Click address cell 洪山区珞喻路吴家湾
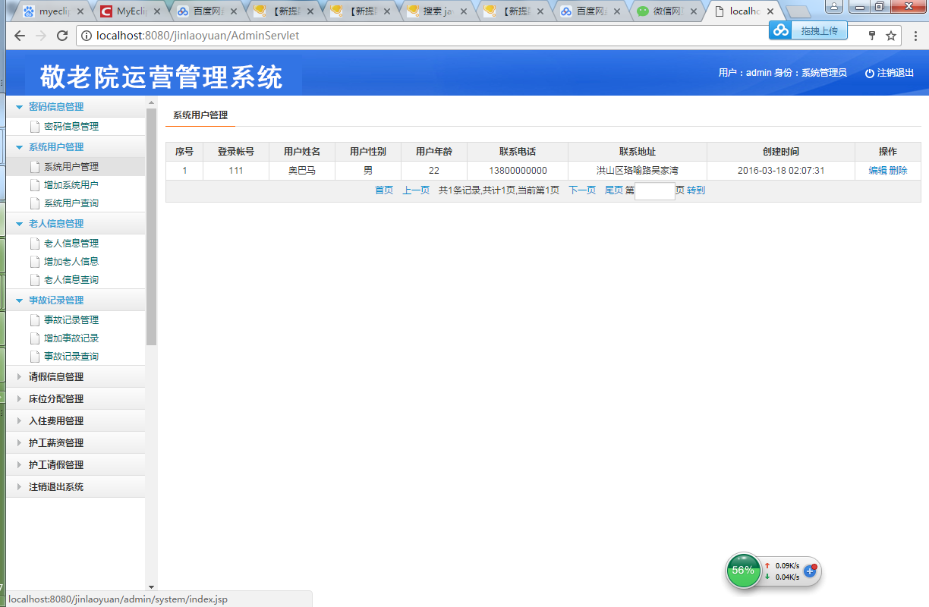 coord(638,171)
